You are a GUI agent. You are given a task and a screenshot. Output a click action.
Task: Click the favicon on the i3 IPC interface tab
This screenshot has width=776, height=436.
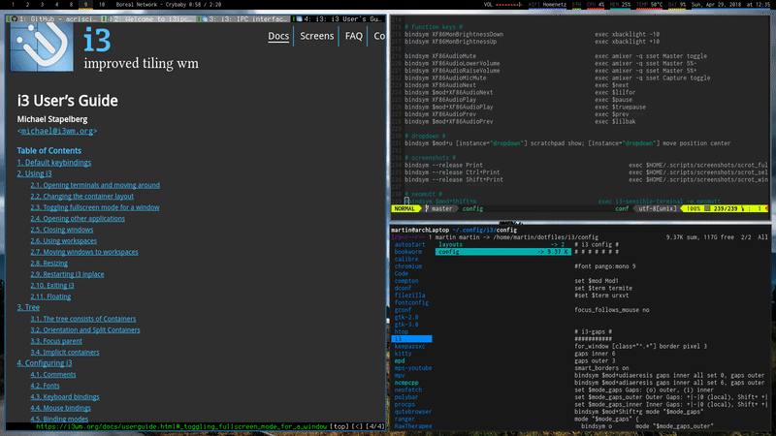[x=205, y=18]
